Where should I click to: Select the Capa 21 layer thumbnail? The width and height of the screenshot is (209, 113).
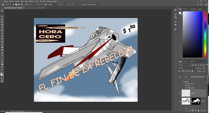point(186,93)
